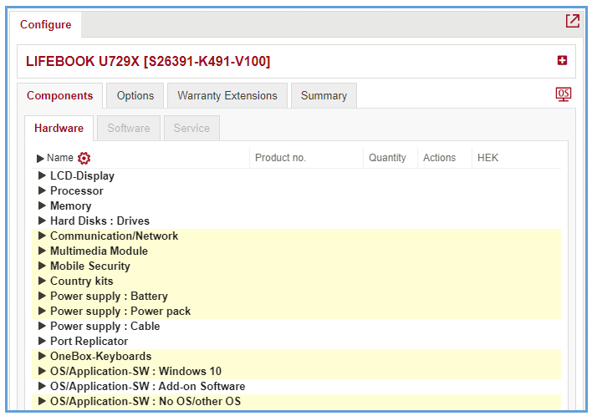Open configurator in external window icon
Screen dimensions: 592x416
point(573,21)
